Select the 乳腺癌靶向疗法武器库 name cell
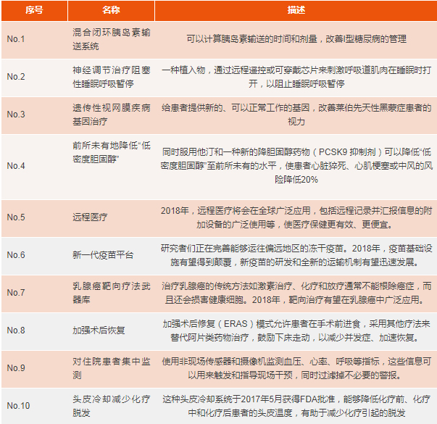 111,293
